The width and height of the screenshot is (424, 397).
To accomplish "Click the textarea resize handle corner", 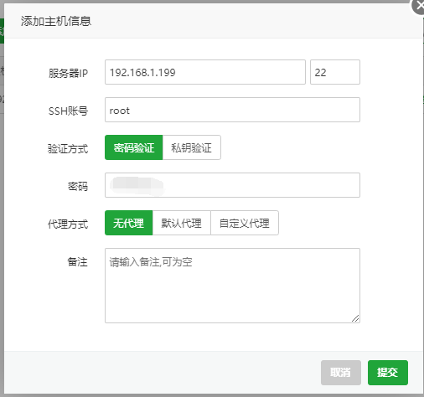I will 355,318.
